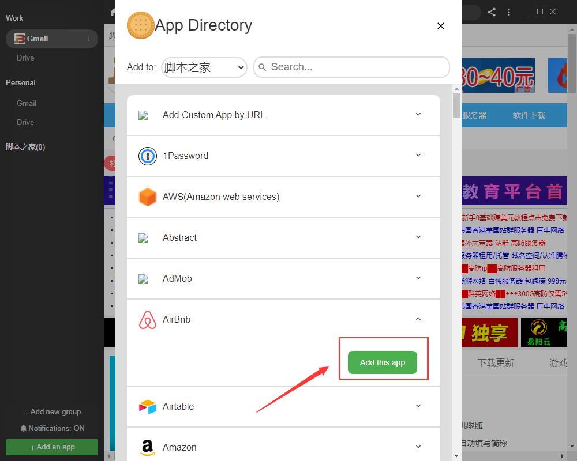Click the AWS orange cube icon
The image size is (577, 461).
point(148,197)
